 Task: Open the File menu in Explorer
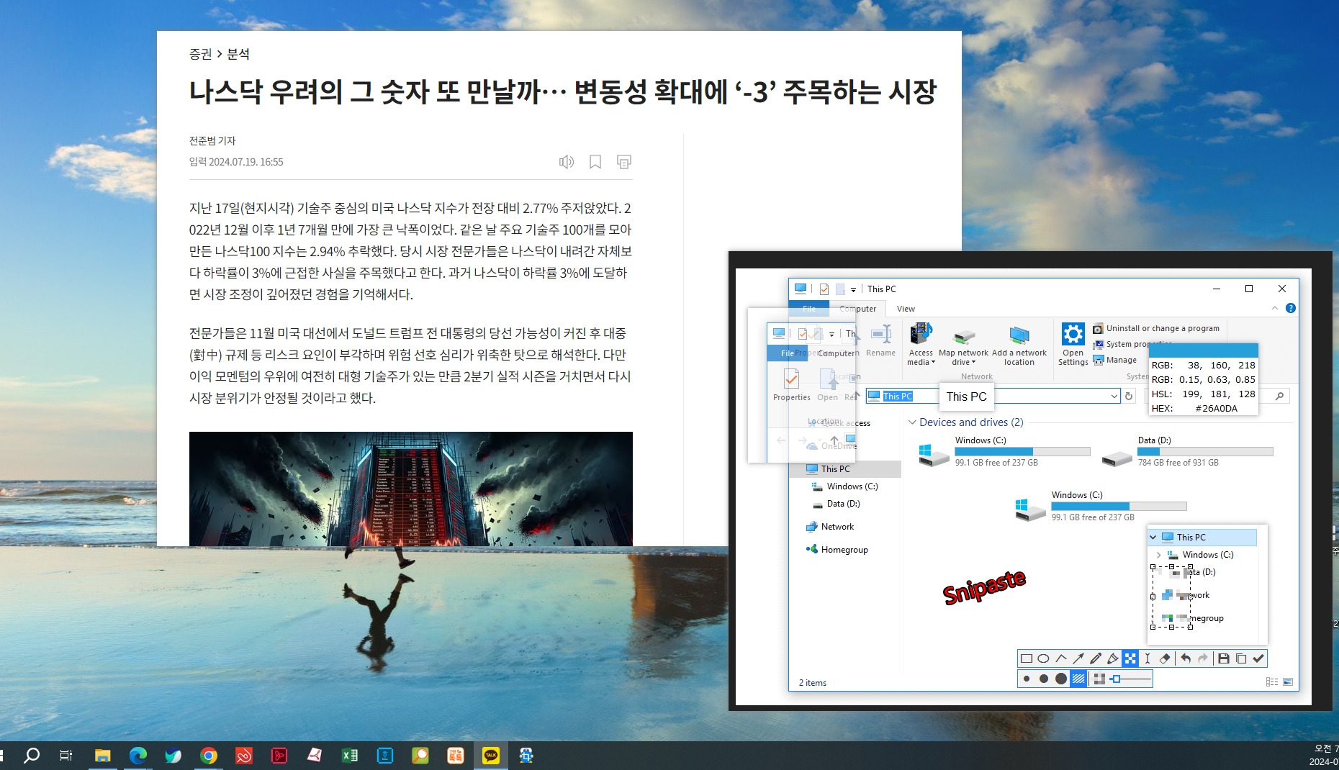[809, 308]
